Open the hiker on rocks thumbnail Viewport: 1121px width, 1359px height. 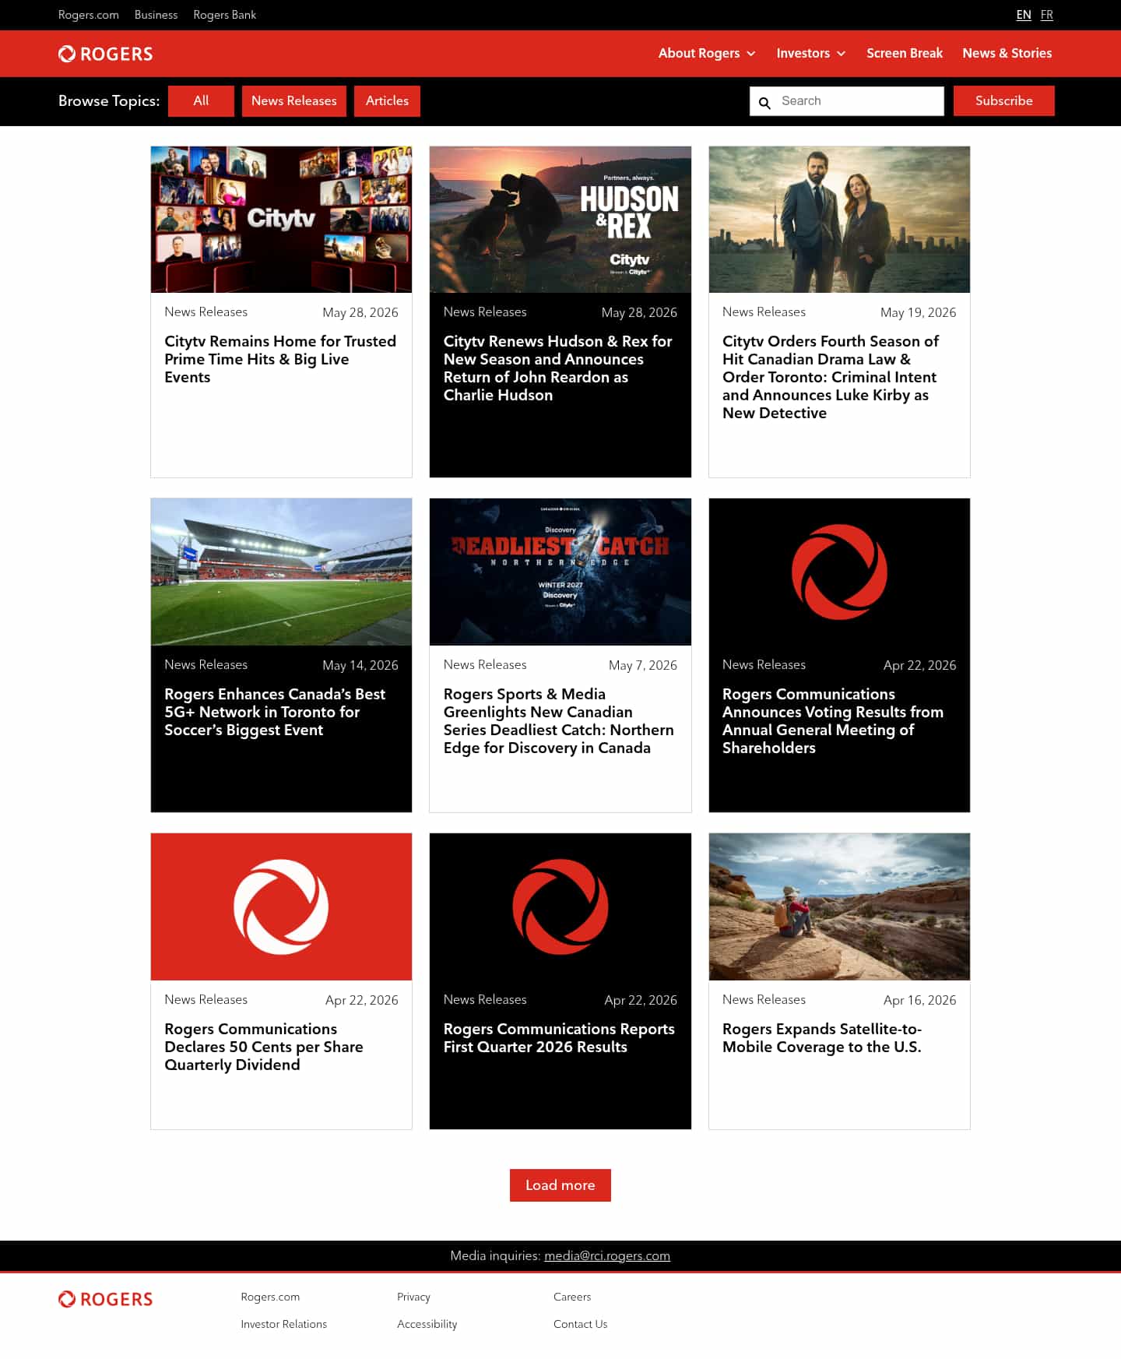click(x=839, y=907)
